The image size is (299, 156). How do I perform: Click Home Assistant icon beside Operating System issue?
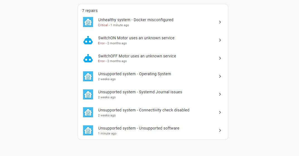click(88, 76)
